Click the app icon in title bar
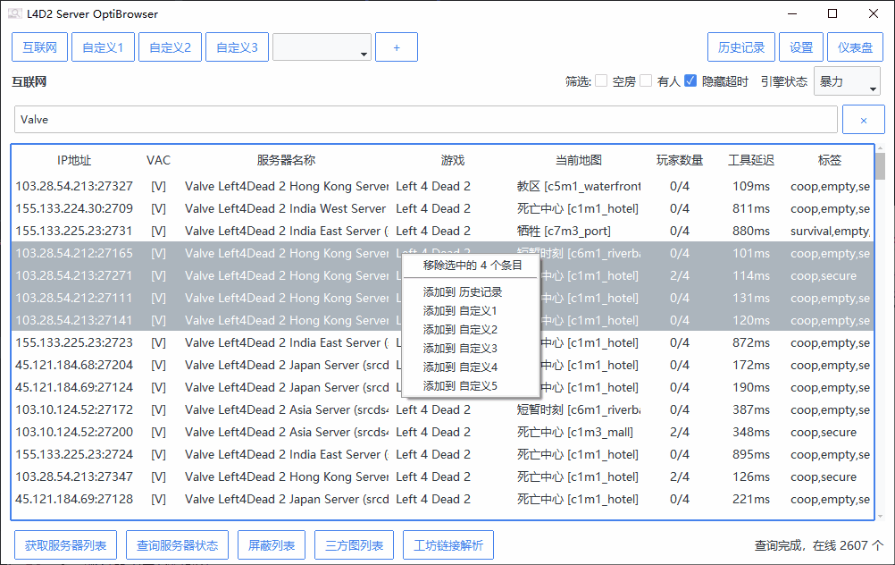Screen dimensions: 895x565 pyautogui.click(x=15, y=13)
